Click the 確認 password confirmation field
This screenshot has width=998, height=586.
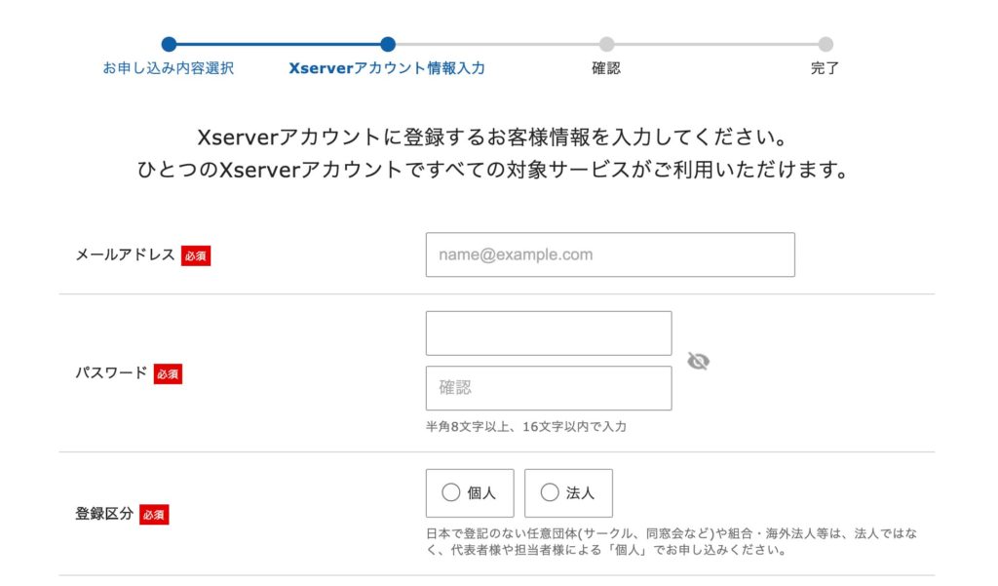coord(549,388)
